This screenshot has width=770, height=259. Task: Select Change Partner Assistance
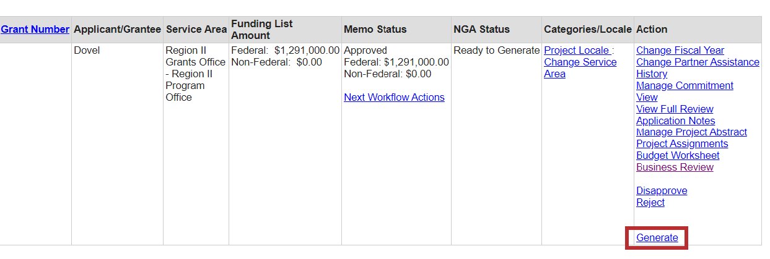coord(698,62)
